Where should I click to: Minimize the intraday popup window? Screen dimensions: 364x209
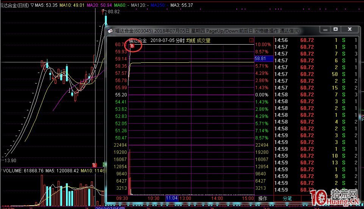(325, 29)
